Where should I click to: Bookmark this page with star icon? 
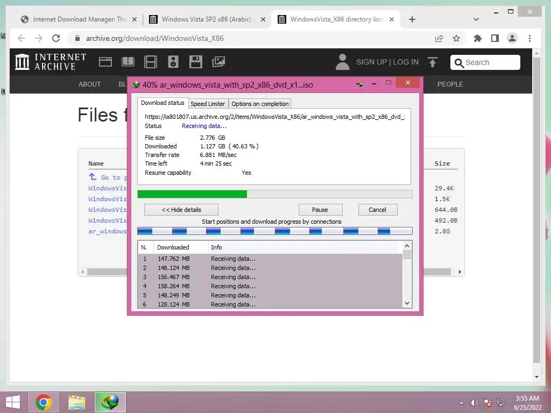pos(456,38)
